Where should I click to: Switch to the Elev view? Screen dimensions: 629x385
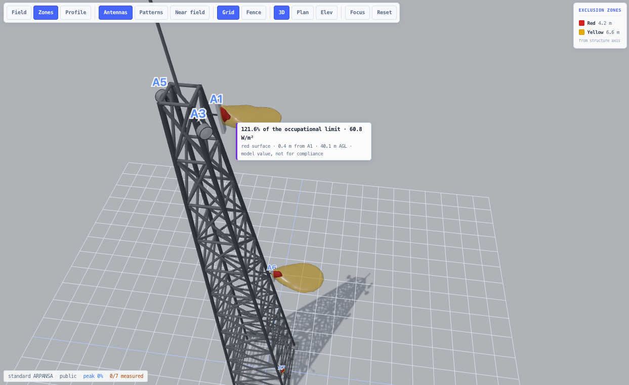[326, 13]
